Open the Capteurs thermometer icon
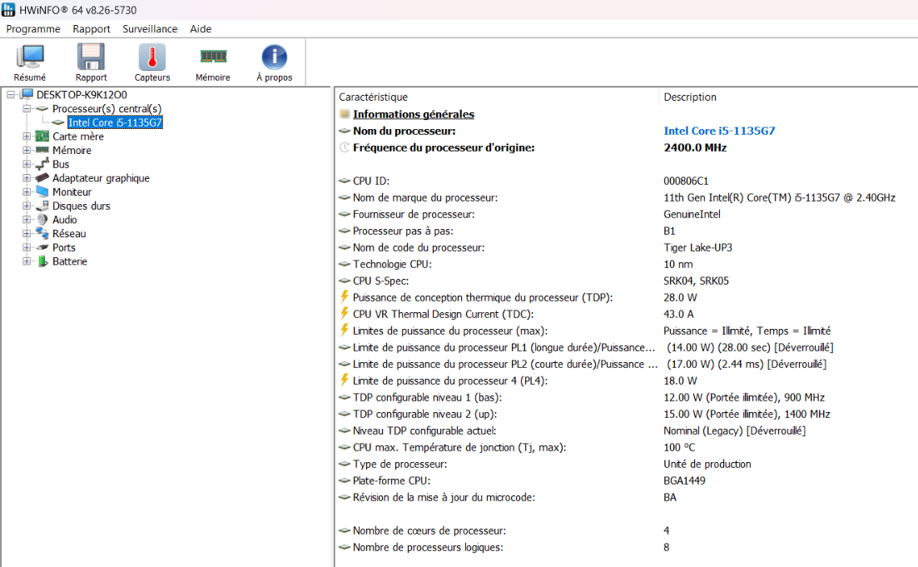The image size is (918, 567). pyautogui.click(x=152, y=57)
